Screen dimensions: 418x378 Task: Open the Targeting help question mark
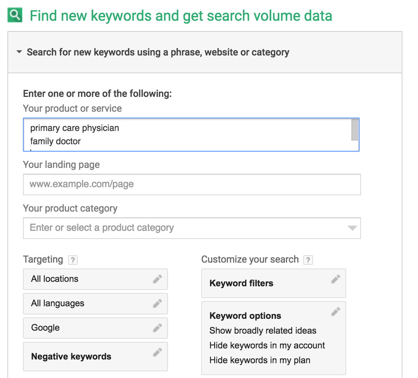[x=73, y=260]
